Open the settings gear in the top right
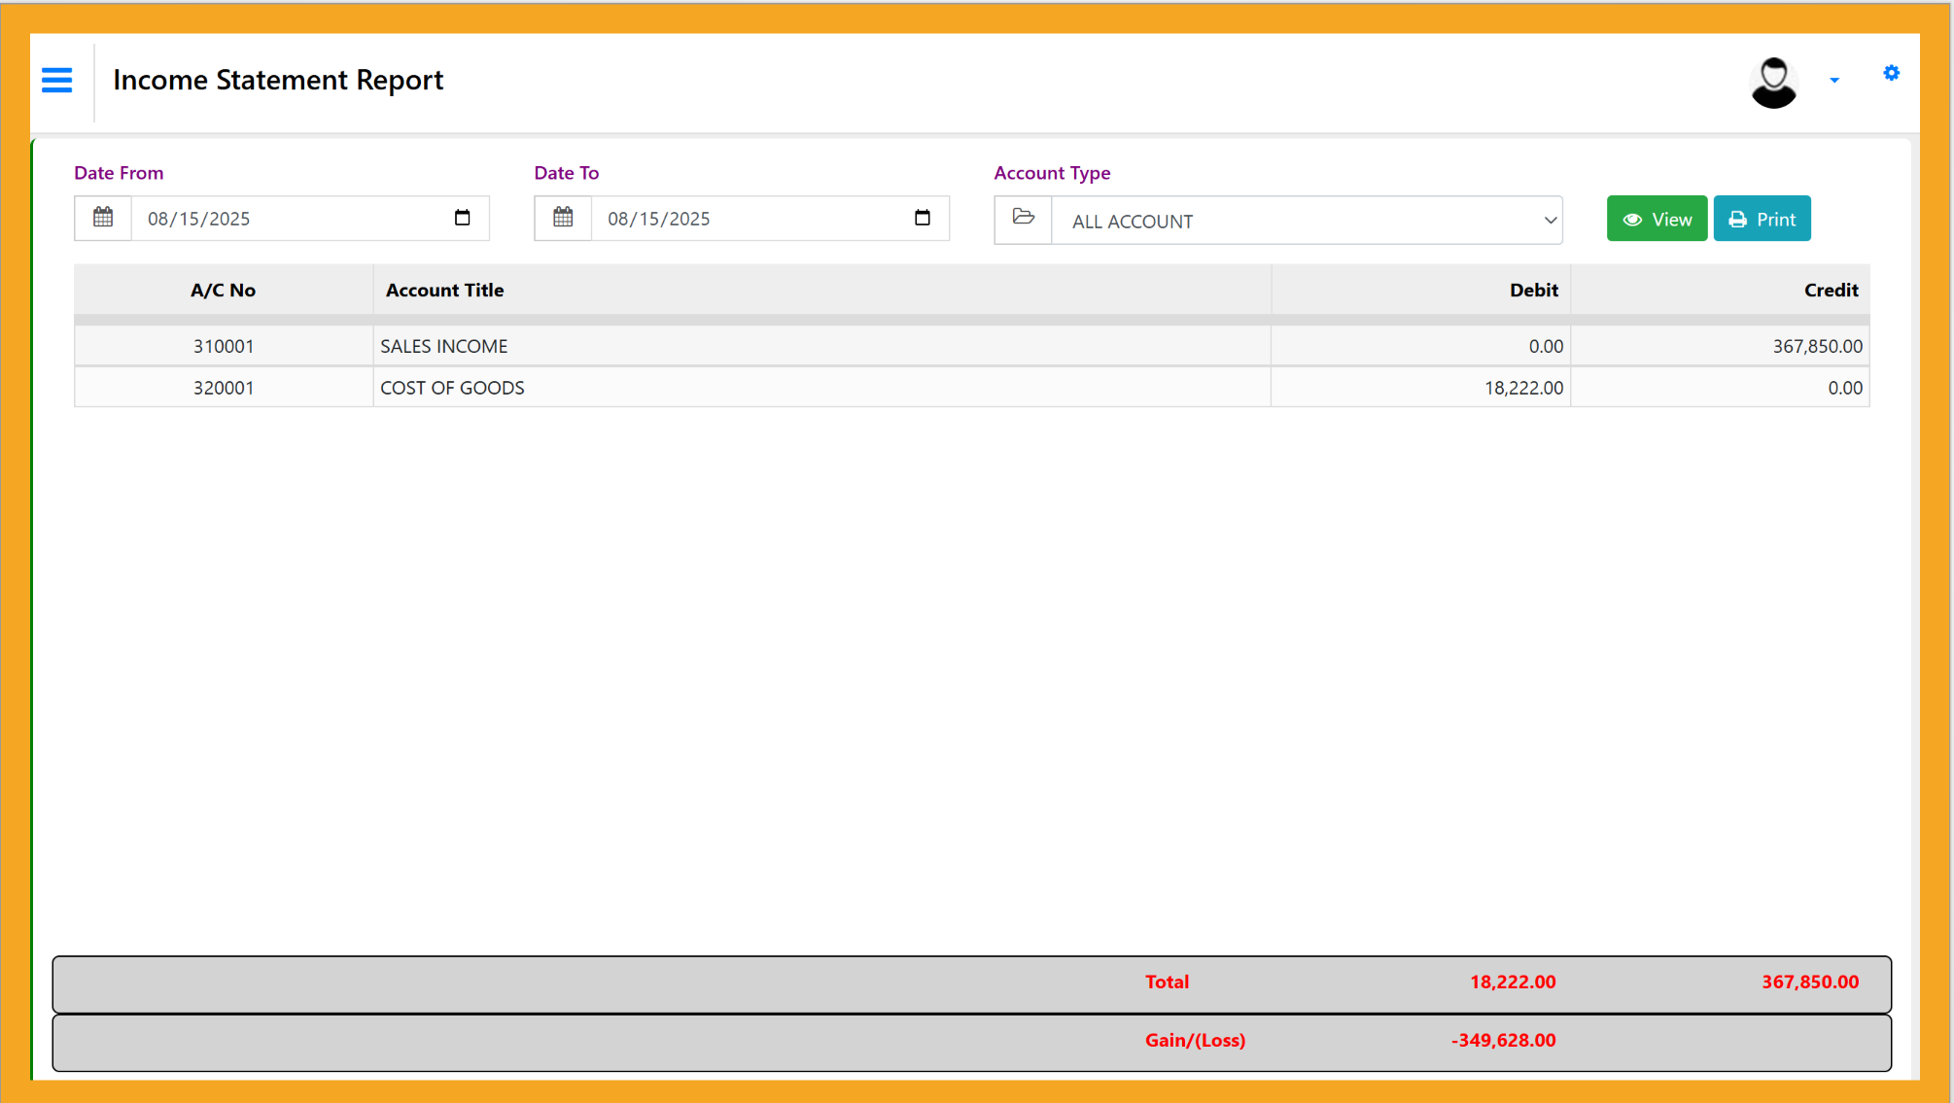Image resolution: width=1954 pixels, height=1103 pixels. [x=1891, y=73]
